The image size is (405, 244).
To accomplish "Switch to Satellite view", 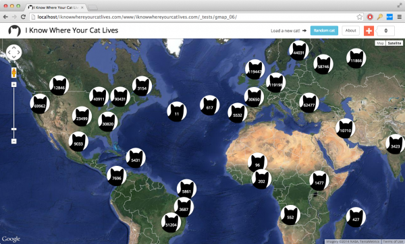I will click(x=394, y=43).
